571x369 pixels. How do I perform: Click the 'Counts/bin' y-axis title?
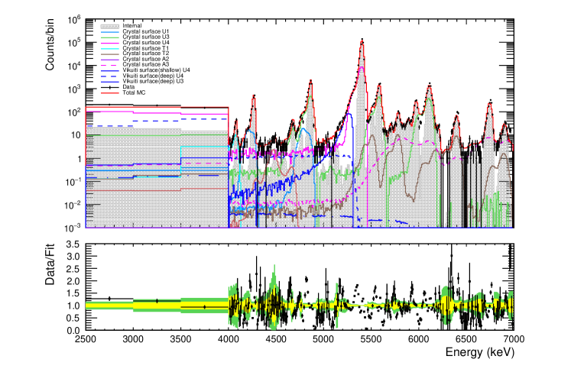[x=50, y=44]
